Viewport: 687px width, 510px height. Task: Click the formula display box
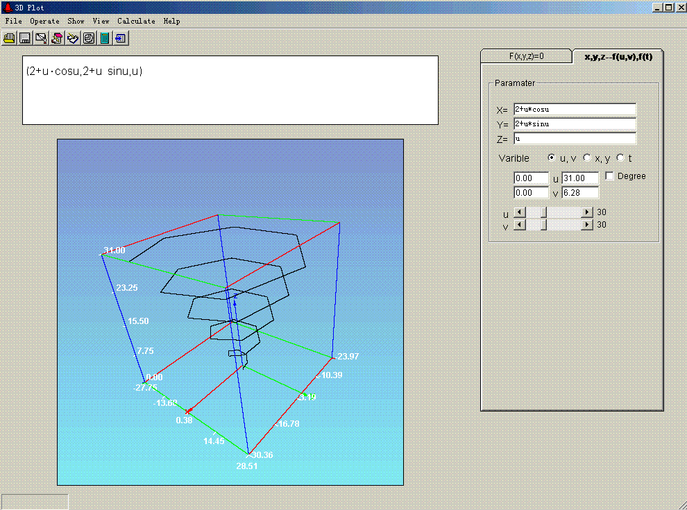click(230, 90)
